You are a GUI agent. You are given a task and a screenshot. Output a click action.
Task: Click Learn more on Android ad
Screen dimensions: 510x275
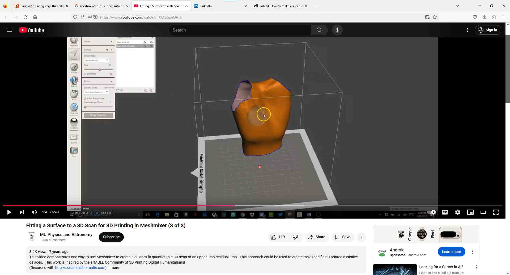point(451,252)
